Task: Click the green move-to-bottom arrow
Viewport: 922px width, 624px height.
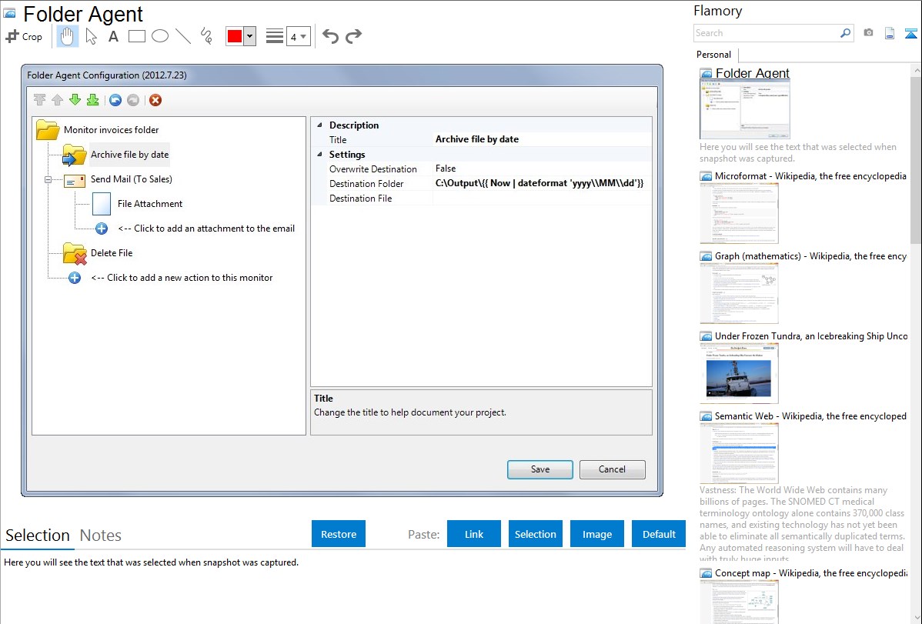Action: (93, 100)
